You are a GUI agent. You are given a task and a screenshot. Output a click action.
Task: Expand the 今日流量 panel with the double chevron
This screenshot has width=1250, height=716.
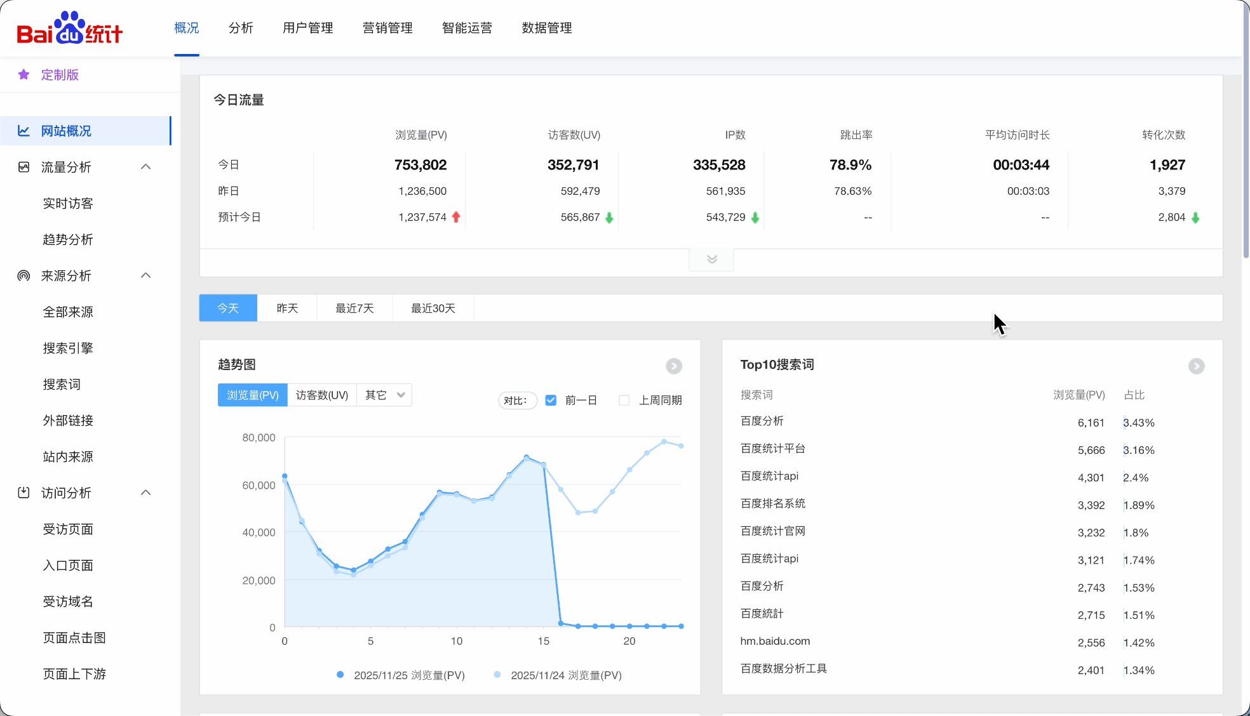711,259
